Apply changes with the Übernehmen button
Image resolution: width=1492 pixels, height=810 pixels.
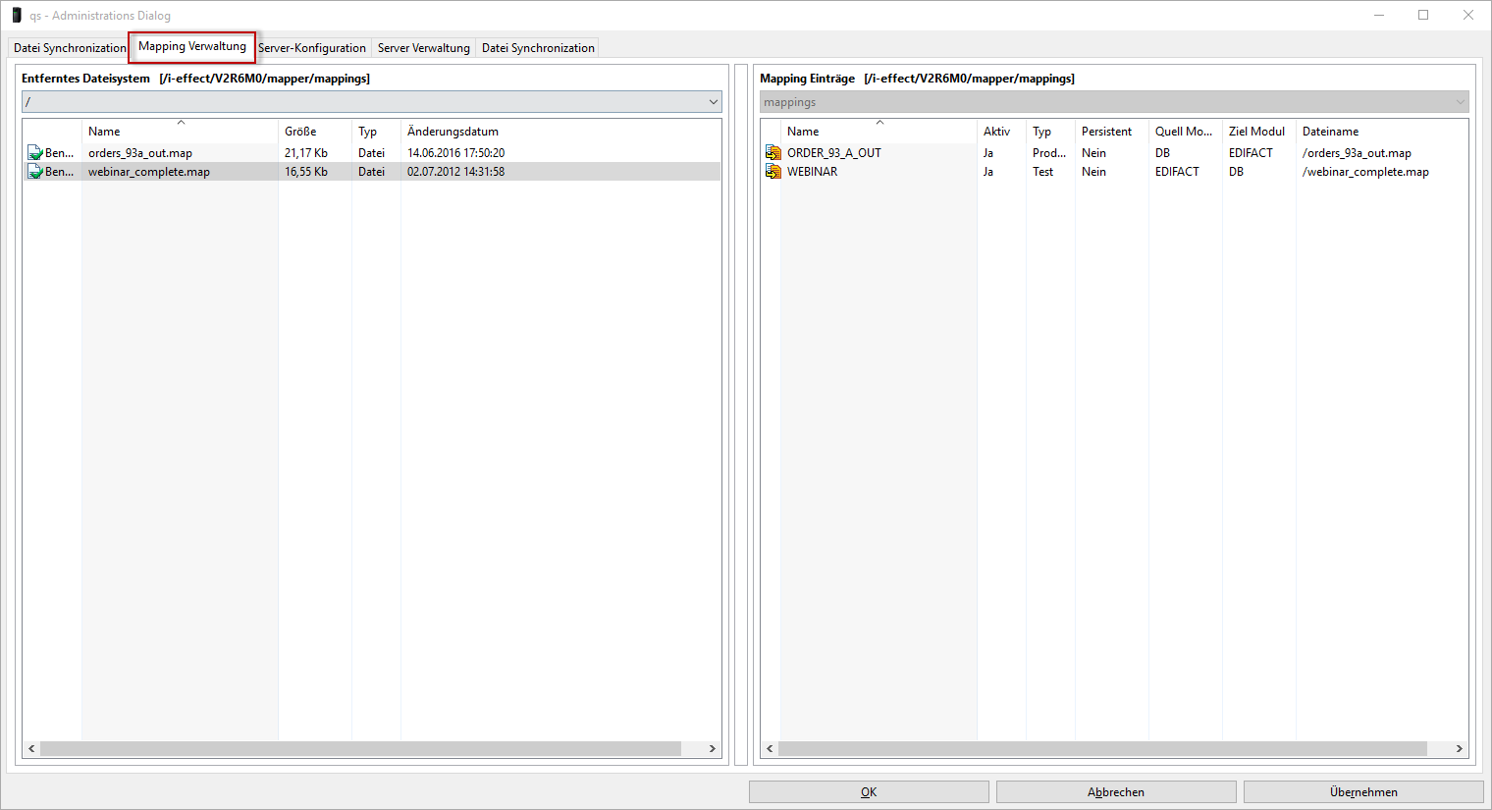(1363, 792)
